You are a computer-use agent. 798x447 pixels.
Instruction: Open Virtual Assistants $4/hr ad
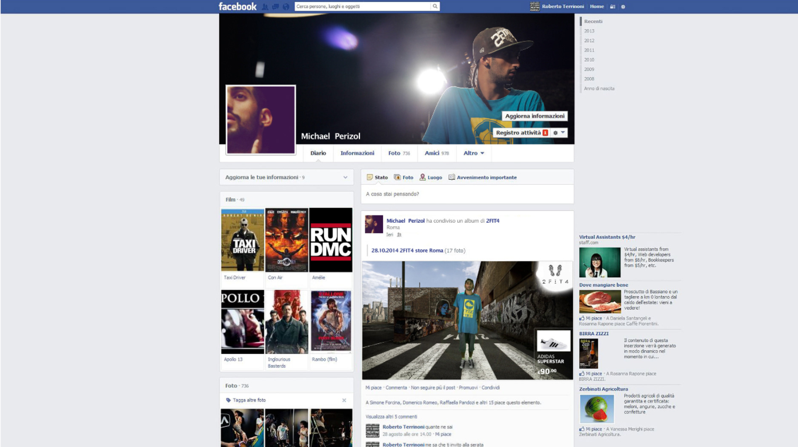click(x=607, y=237)
